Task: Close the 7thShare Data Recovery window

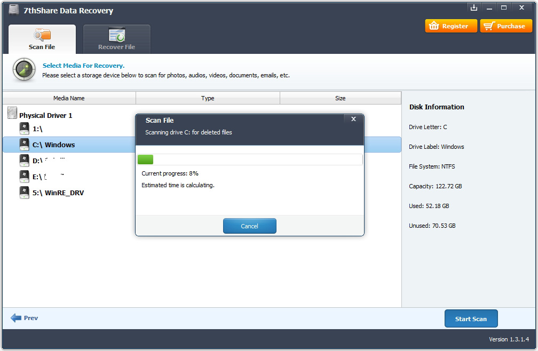Action: coord(521,7)
